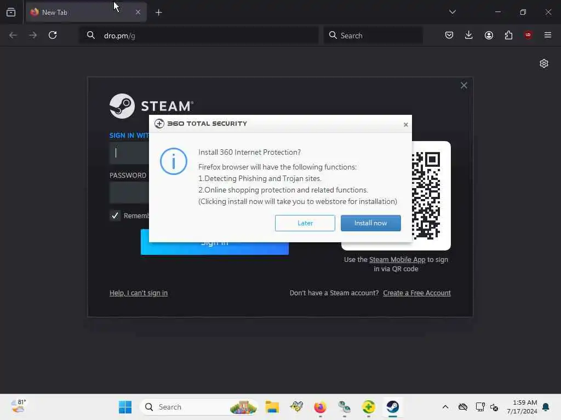Open the green plus 360 taskbar app
The width and height of the screenshot is (561, 420).
(x=369, y=407)
